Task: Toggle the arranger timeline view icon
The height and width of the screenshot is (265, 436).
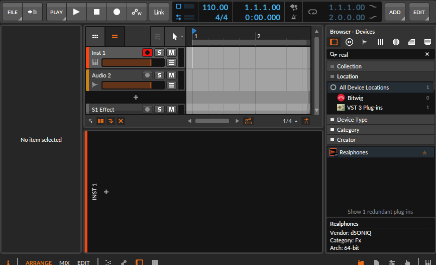Action: pyautogui.click(x=115, y=37)
